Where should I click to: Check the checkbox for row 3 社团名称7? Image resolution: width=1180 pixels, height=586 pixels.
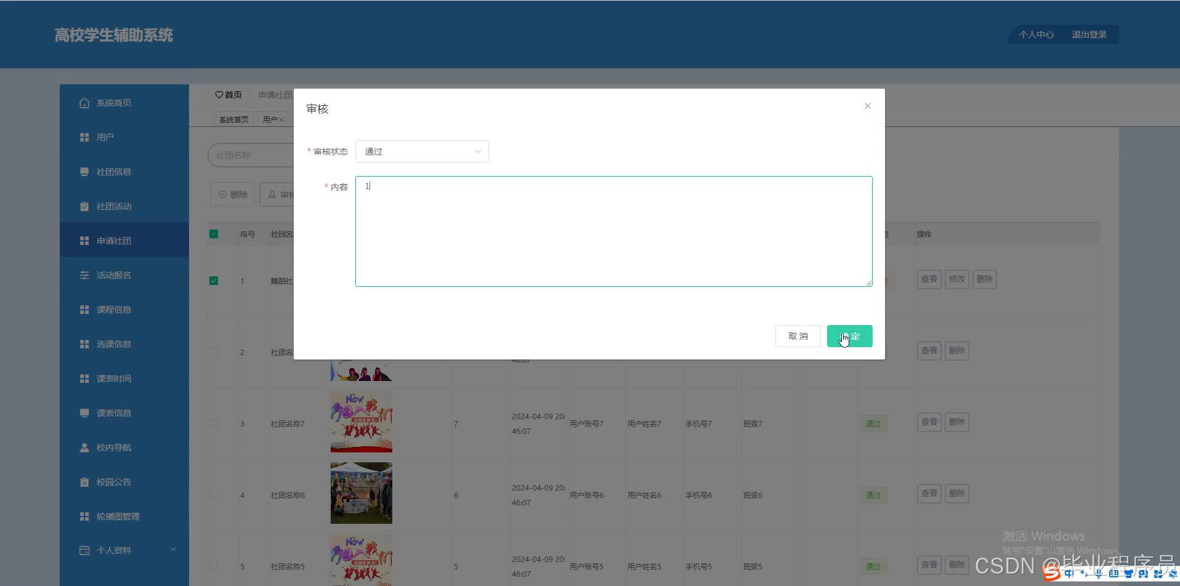pyautogui.click(x=214, y=423)
